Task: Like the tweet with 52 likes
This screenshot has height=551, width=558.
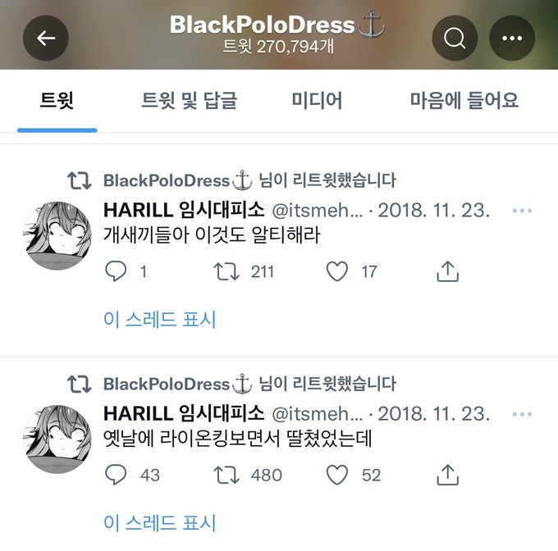Action: [x=337, y=475]
